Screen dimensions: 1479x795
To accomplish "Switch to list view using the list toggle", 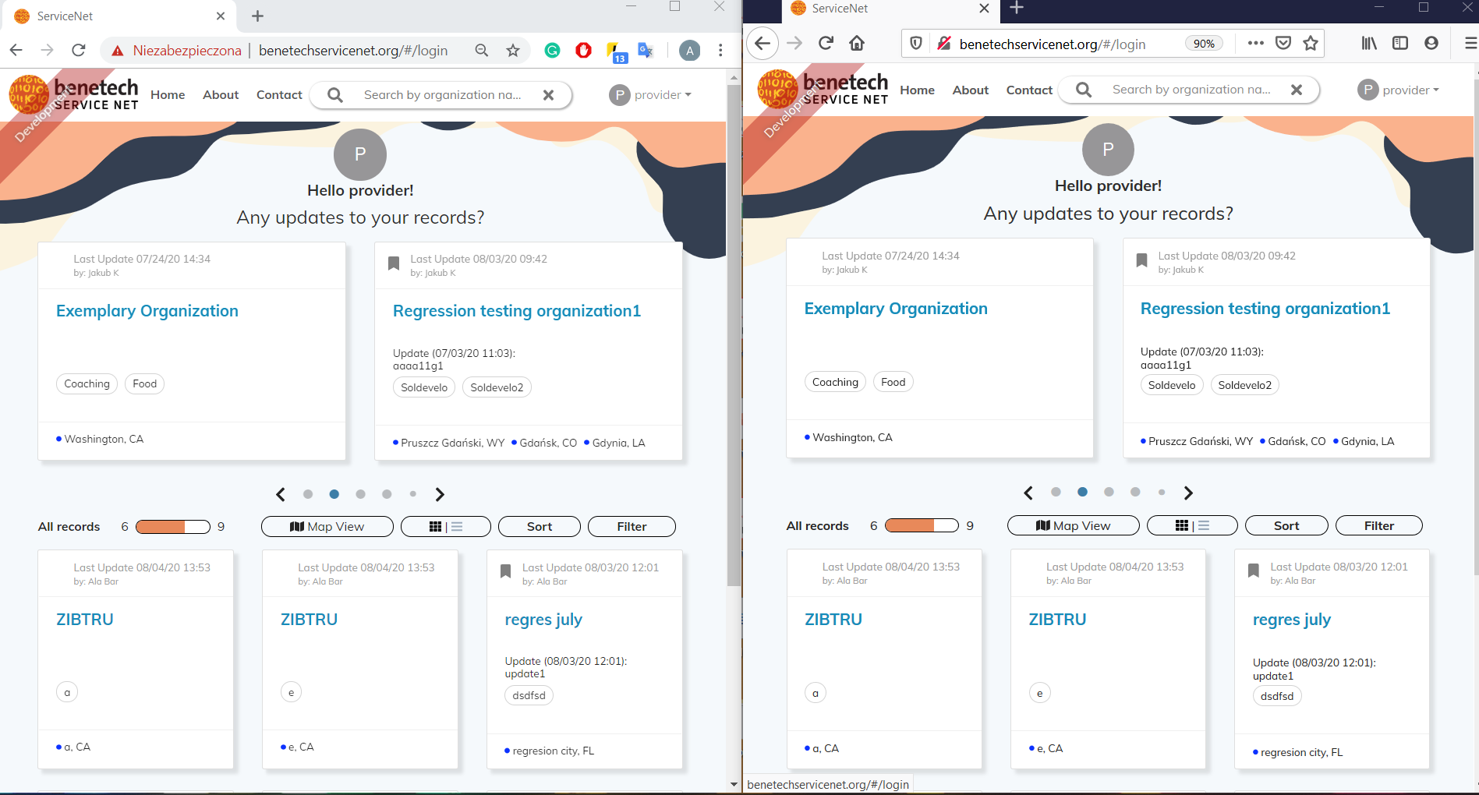I will pyautogui.click(x=457, y=526).
